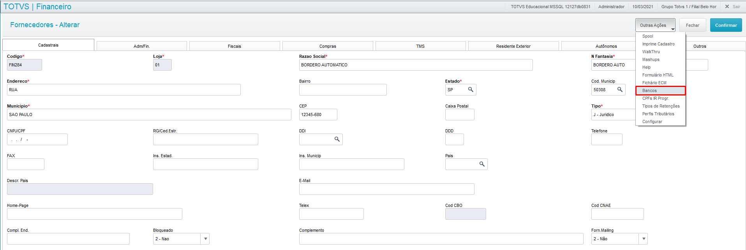The height and width of the screenshot is (250, 746).
Task: Choose Imprime Cadastro menu entry
Action: tap(658, 44)
